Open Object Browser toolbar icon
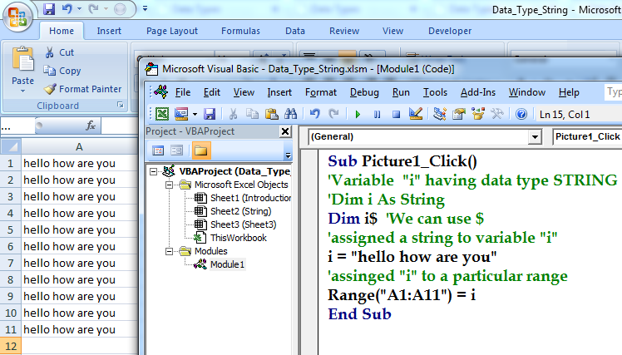The image size is (622, 355). 478,114
